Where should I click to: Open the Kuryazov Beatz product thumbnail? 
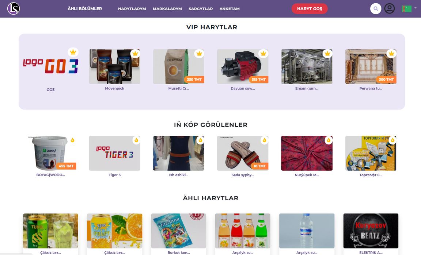pos(371,231)
